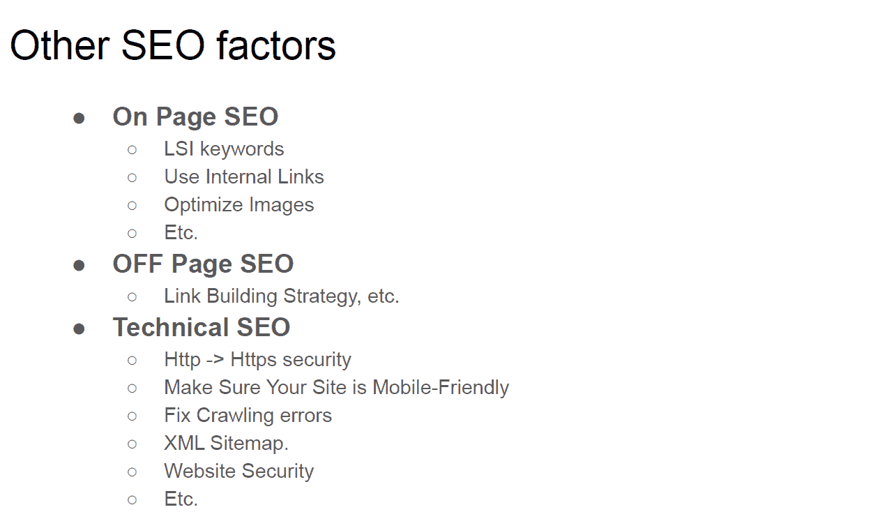Select the 'Website Security' bullet text
The image size is (894, 528).
(x=238, y=472)
